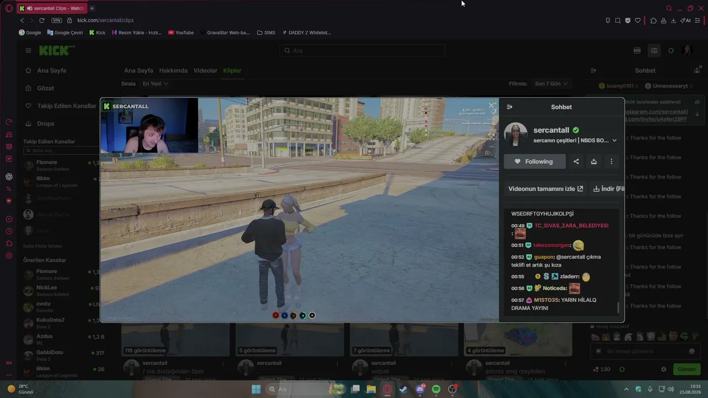The height and width of the screenshot is (398, 708).
Task: Click the upload/export icon beside Following
Action: click(x=594, y=161)
